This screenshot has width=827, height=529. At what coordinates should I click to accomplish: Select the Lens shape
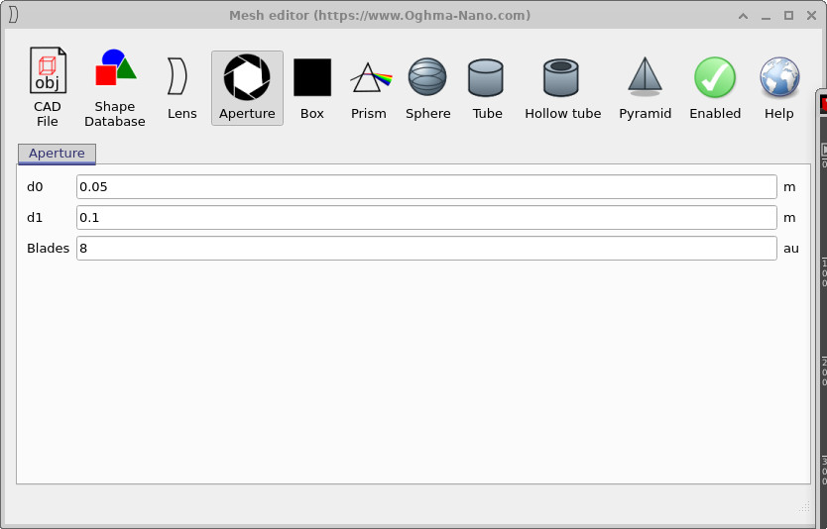pos(181,87)
